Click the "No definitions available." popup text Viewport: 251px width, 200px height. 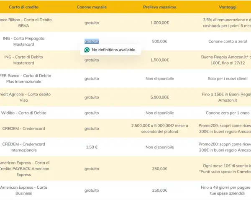(114, 50)
